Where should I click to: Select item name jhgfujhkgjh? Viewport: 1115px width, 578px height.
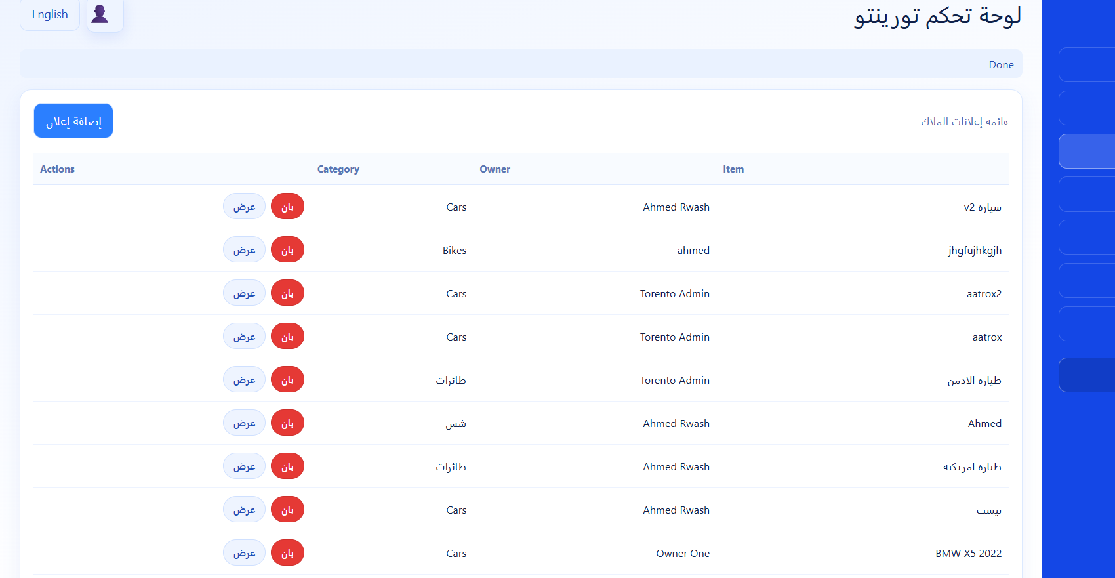(975, 251)
